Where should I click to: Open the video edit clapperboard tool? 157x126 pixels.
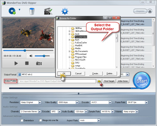point(48,11)
